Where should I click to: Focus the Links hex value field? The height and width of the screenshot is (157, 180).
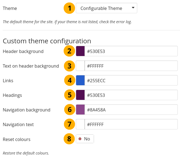click(131, 81)
